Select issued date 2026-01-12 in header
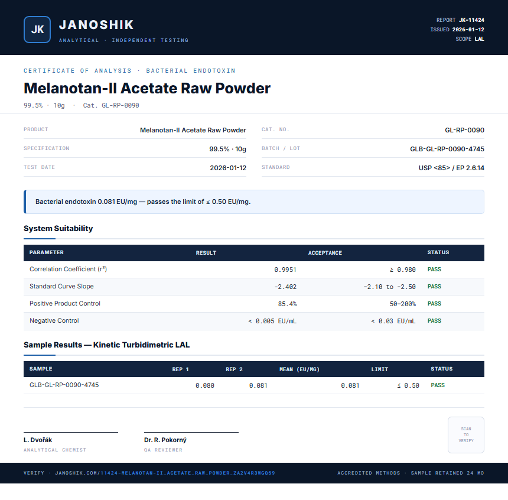Screen dimensions: 508x500 468,30
